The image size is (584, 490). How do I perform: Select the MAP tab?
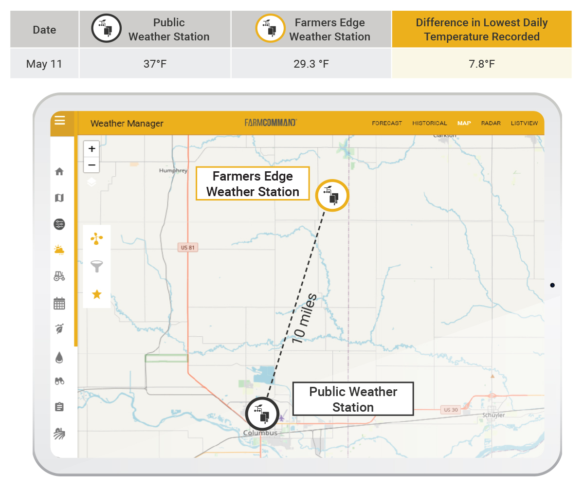click(x=464, y=123)
